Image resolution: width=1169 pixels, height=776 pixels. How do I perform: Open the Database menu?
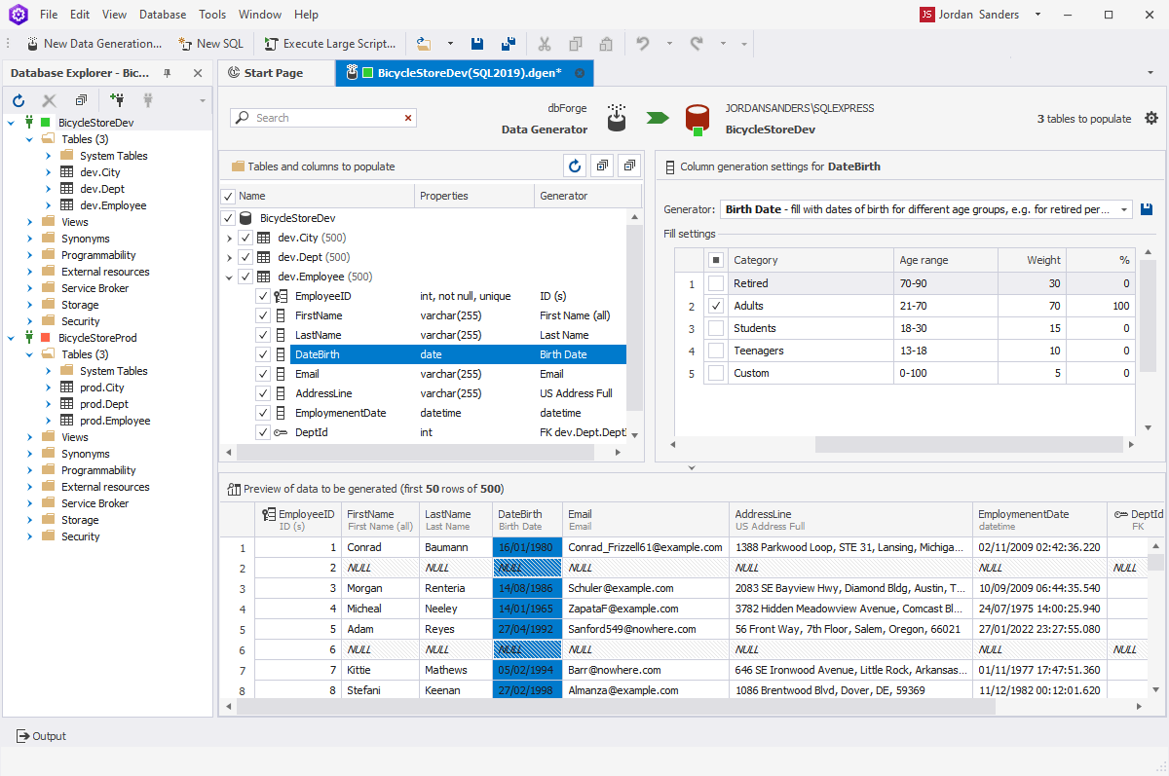coord(162,14)
